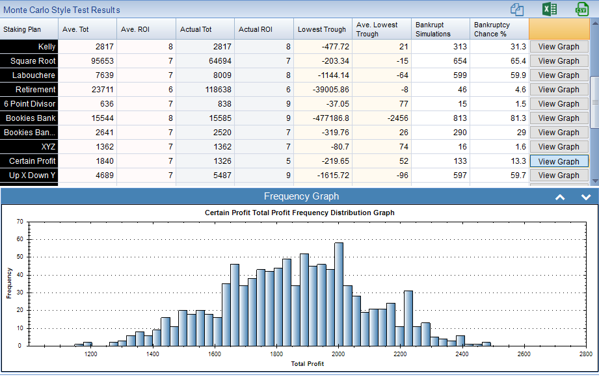599x377 pixels.
Task: Collapse Frequency Graph panel with up chevron
Action: 560,198
